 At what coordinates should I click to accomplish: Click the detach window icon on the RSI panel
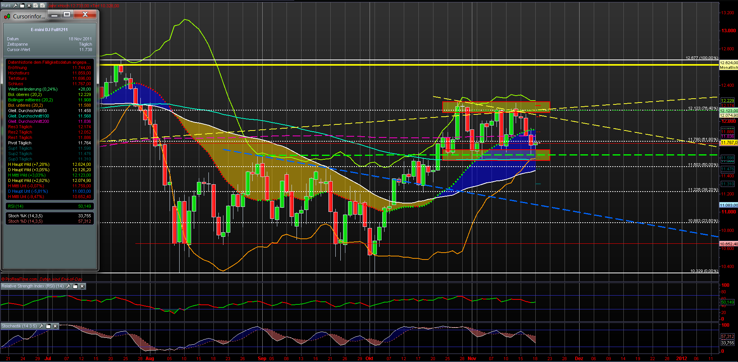point(75,286)
